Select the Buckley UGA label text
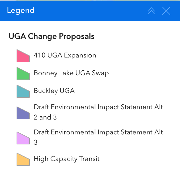 pyautogui.click(x=54, y=91)
